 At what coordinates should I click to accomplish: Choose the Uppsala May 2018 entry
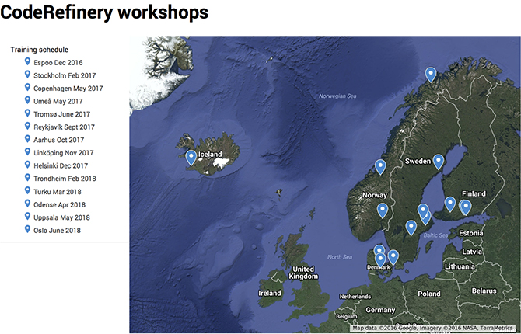(x=61, y=217)
